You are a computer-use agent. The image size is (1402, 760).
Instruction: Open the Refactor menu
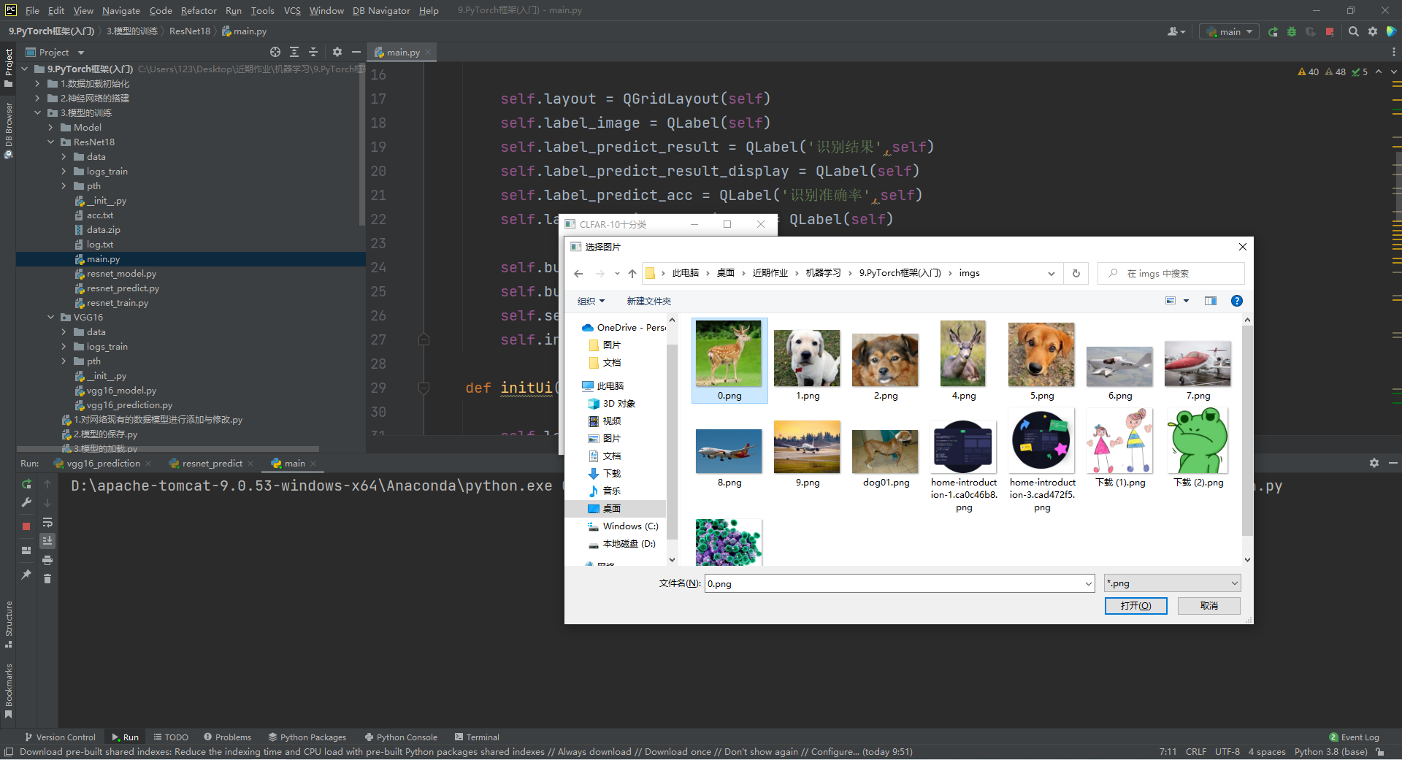pos(199,10)
